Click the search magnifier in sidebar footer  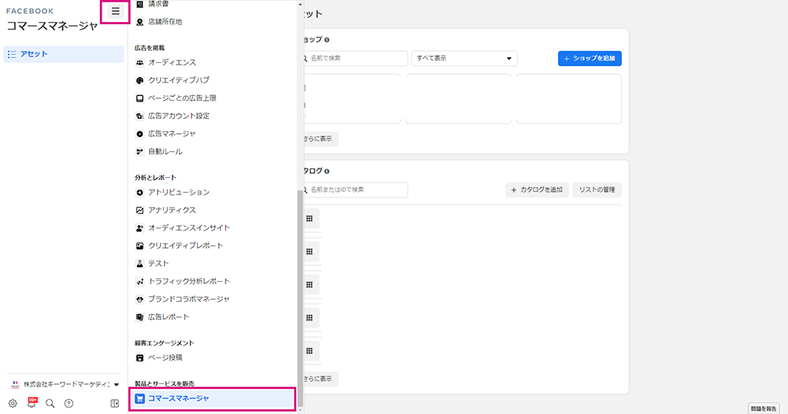50,404
